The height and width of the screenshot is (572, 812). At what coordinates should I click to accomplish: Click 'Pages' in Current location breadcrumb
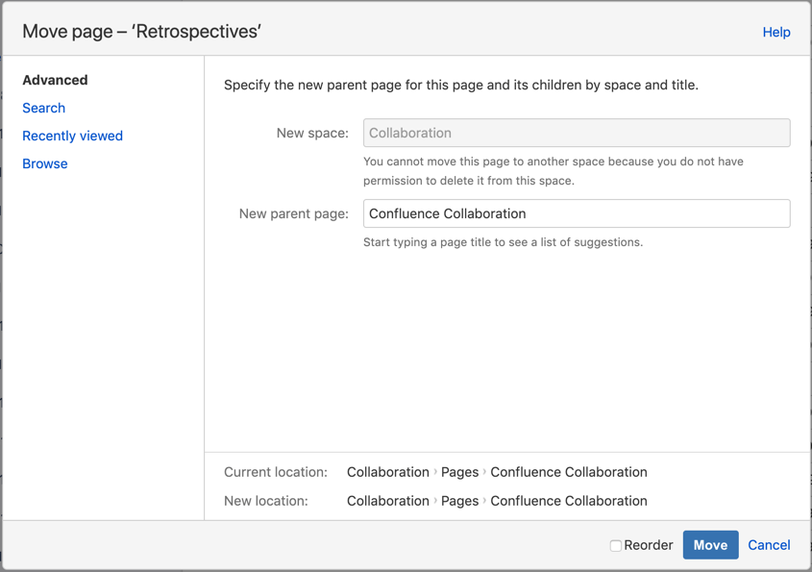tap(460, 472)
